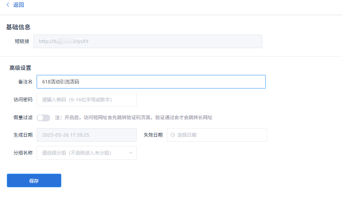Click the 保存 button
The width and height of the screenshot is (342, 209).
[x=34, y=180]
